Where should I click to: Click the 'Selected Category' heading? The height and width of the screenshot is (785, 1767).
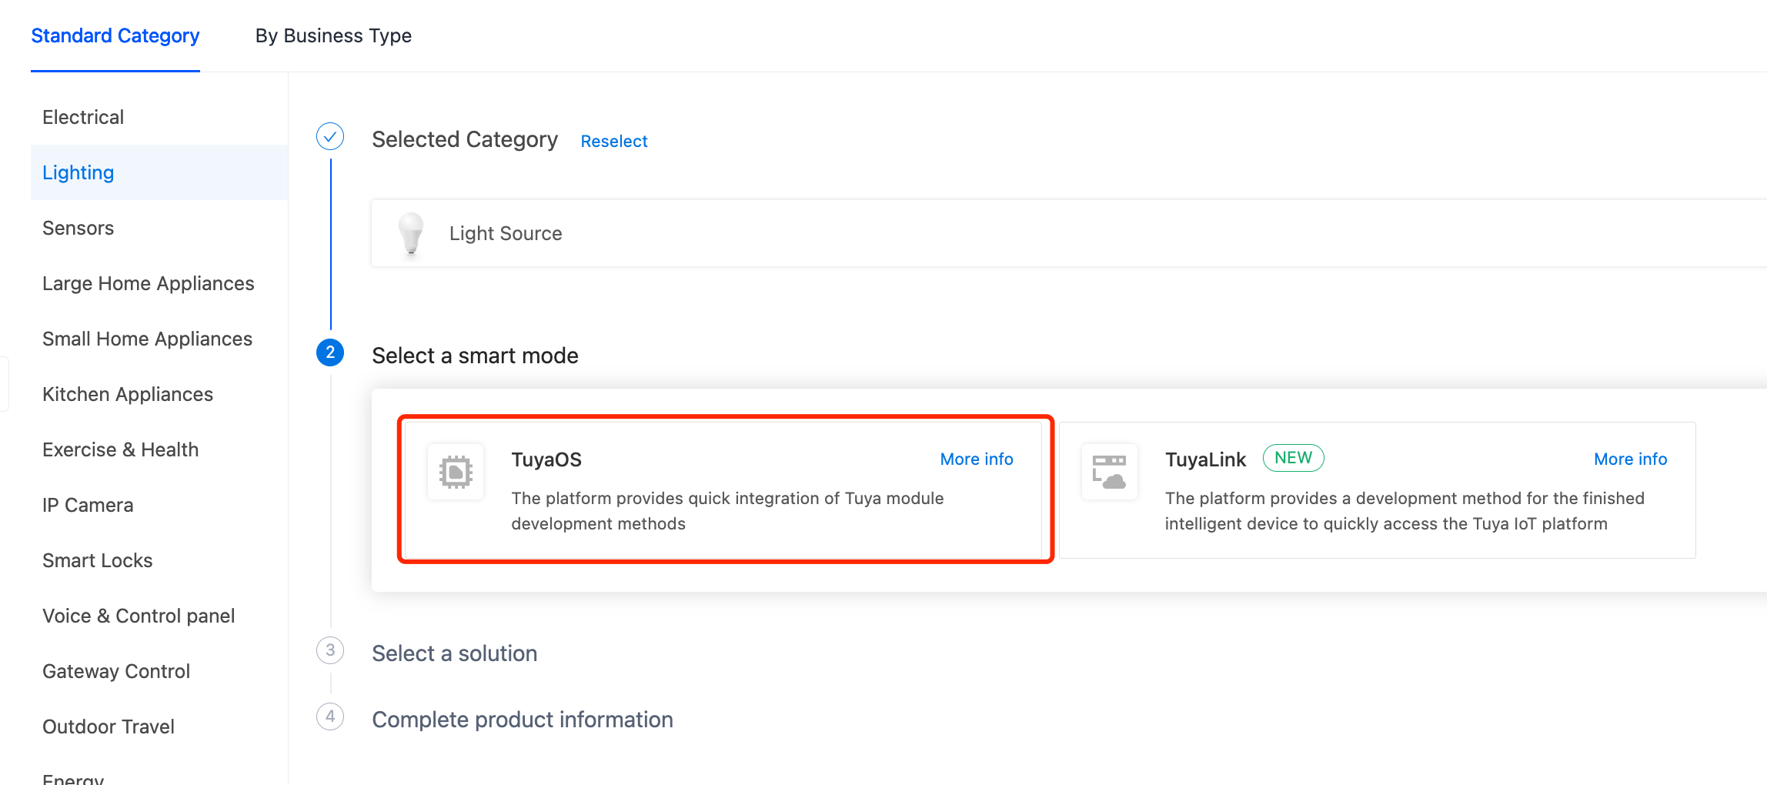pyautogui.click(x=465, y=139)
